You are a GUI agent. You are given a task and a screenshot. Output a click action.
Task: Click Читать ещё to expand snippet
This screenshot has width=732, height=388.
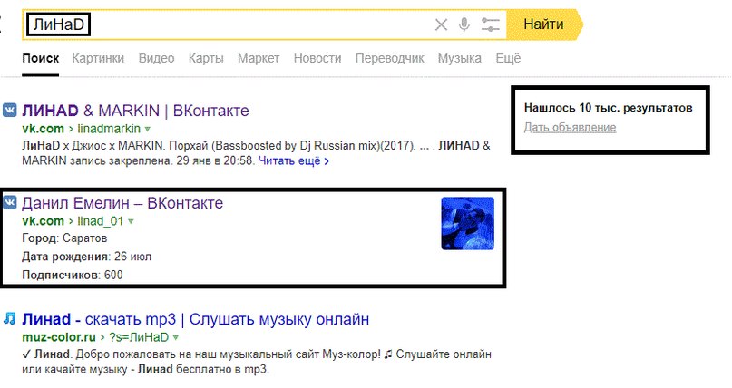tap(293, 160)
